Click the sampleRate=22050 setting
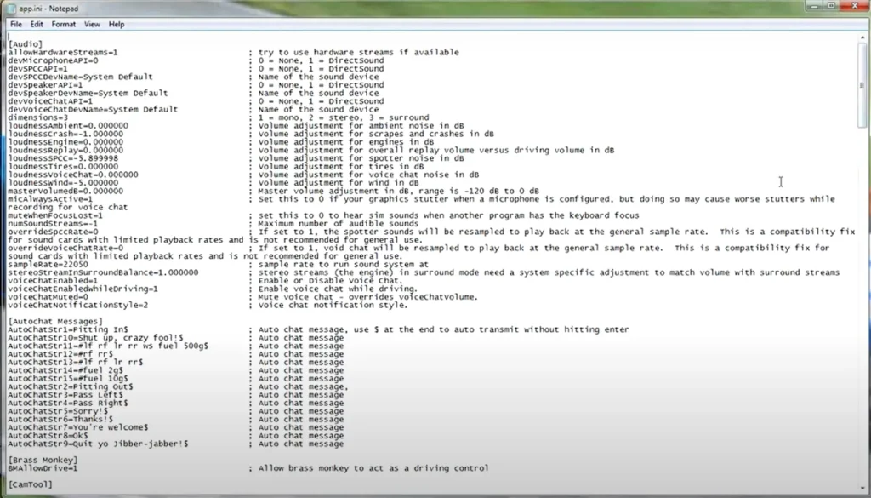Image resolution: width=871 pixels, height=498 pixels. point(48,265)
